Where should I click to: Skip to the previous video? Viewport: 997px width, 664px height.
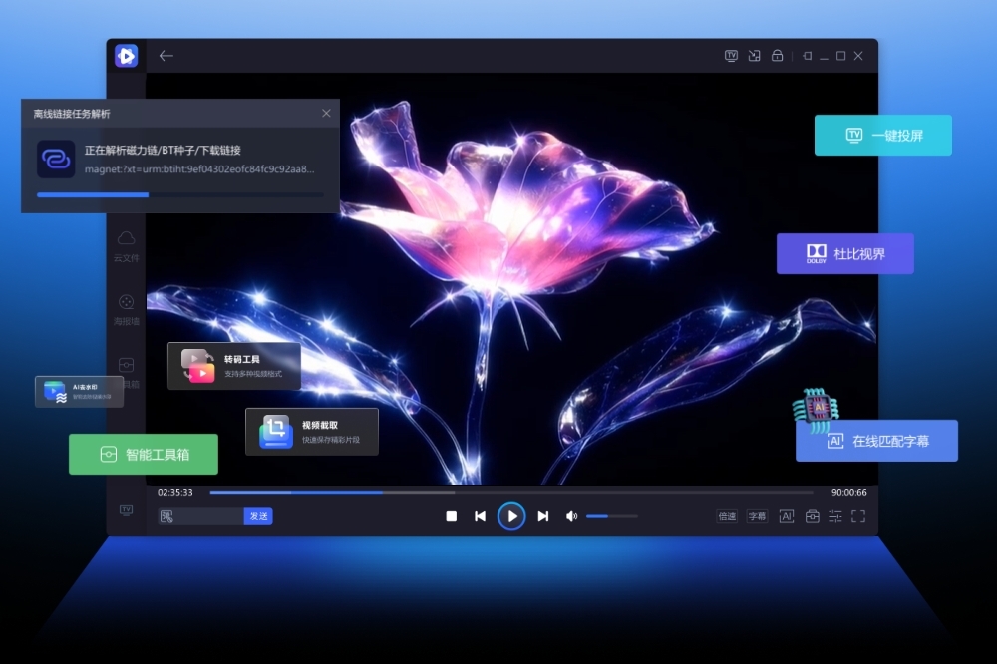point(480,516)
